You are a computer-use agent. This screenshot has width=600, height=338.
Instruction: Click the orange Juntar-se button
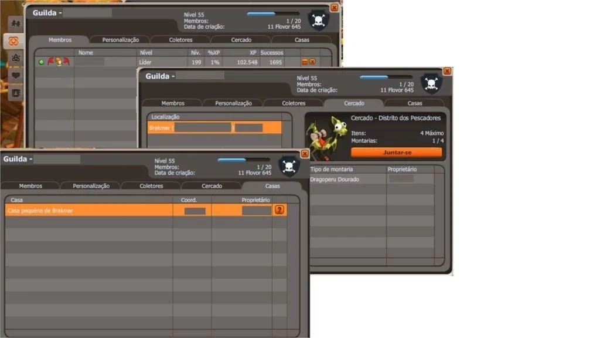[x=397, y=153]
